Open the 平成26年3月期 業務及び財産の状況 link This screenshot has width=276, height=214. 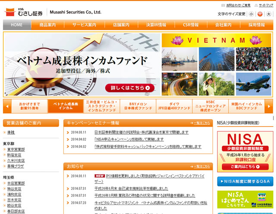click(145, 195)
